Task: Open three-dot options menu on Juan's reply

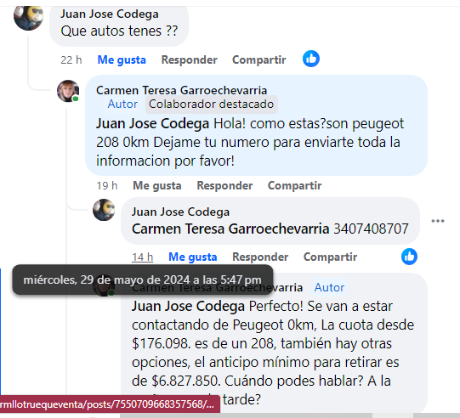Action: (438, 221)
